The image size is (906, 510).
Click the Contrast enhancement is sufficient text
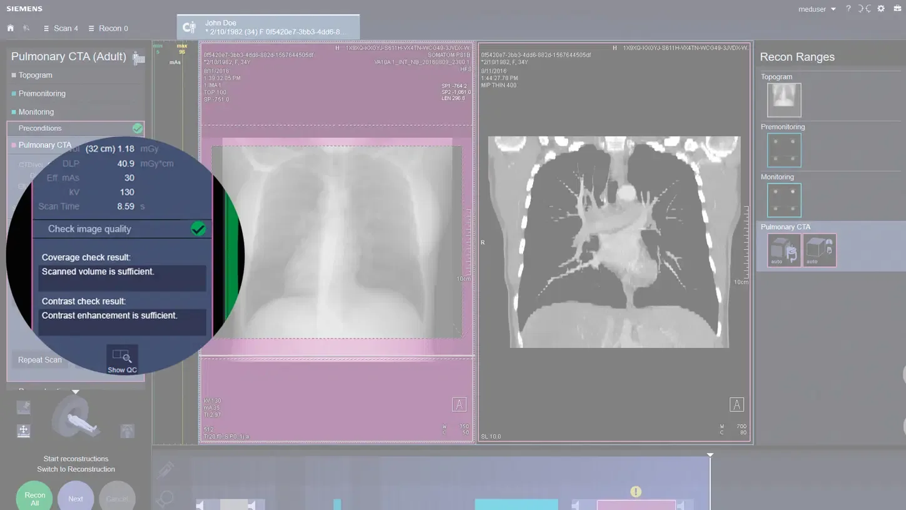[109, 315]
